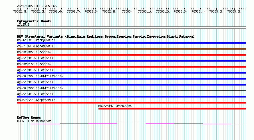This screenshot has height=140, width=254.
Task: Open variant nsv828147 (Park2010) label
Action: click(x=115, y=106)
